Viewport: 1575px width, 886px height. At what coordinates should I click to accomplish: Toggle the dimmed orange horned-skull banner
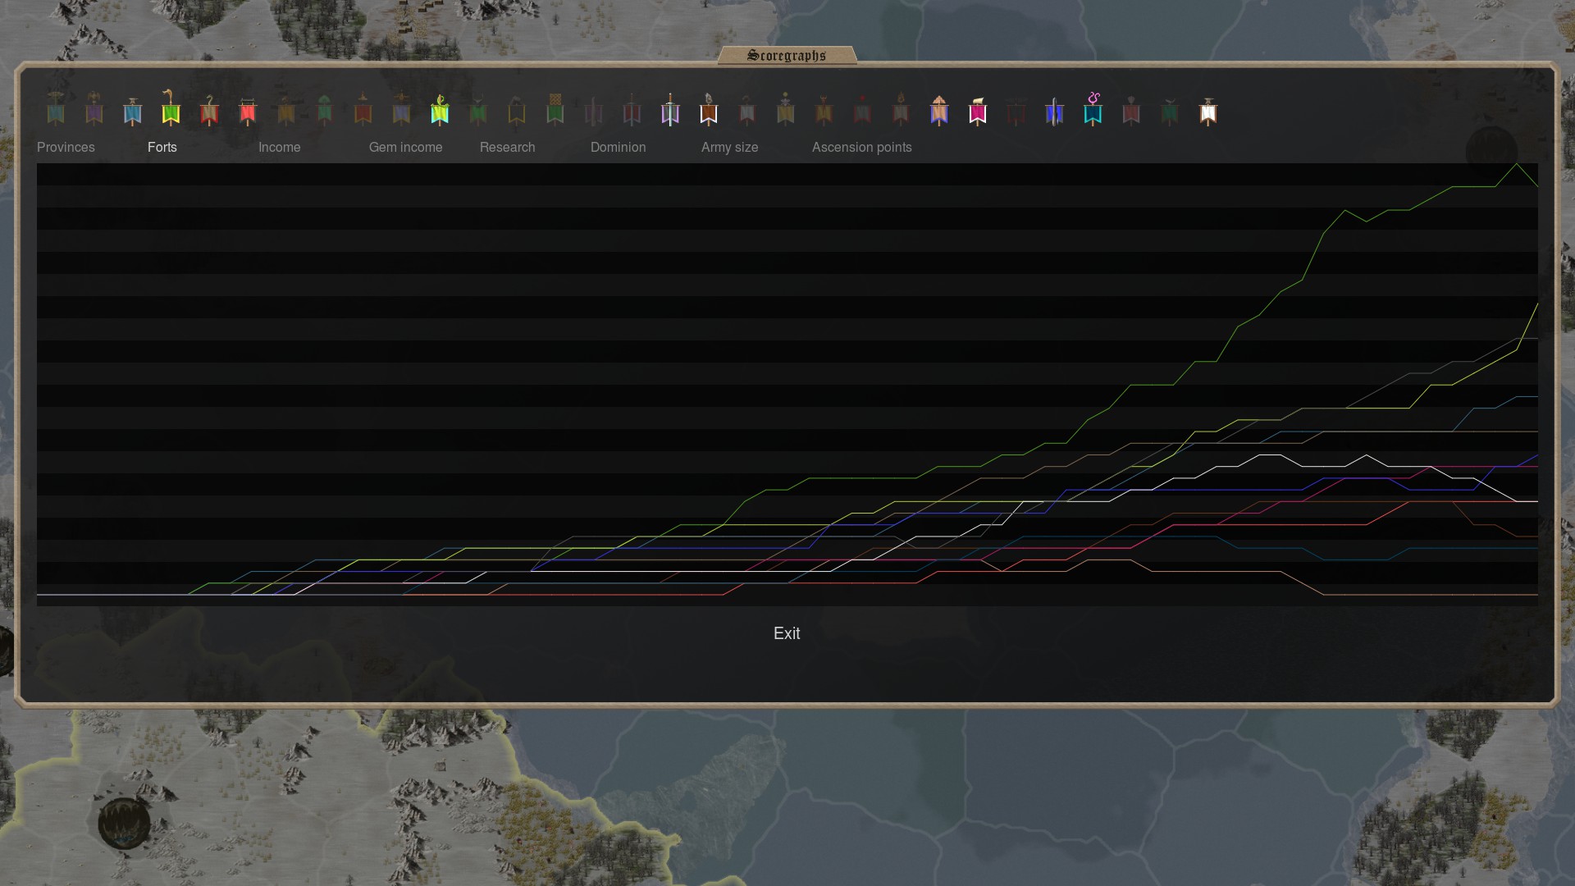click(x=824, y=110)
